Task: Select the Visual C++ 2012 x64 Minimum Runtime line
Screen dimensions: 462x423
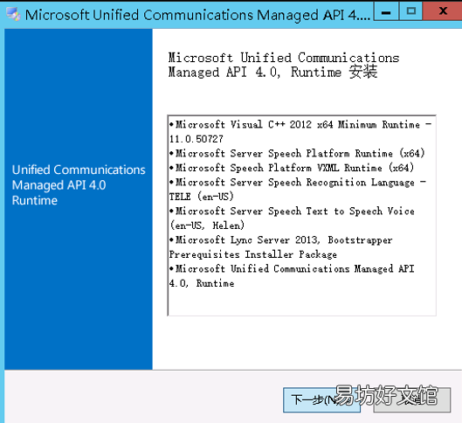Action: click(300, 131)
